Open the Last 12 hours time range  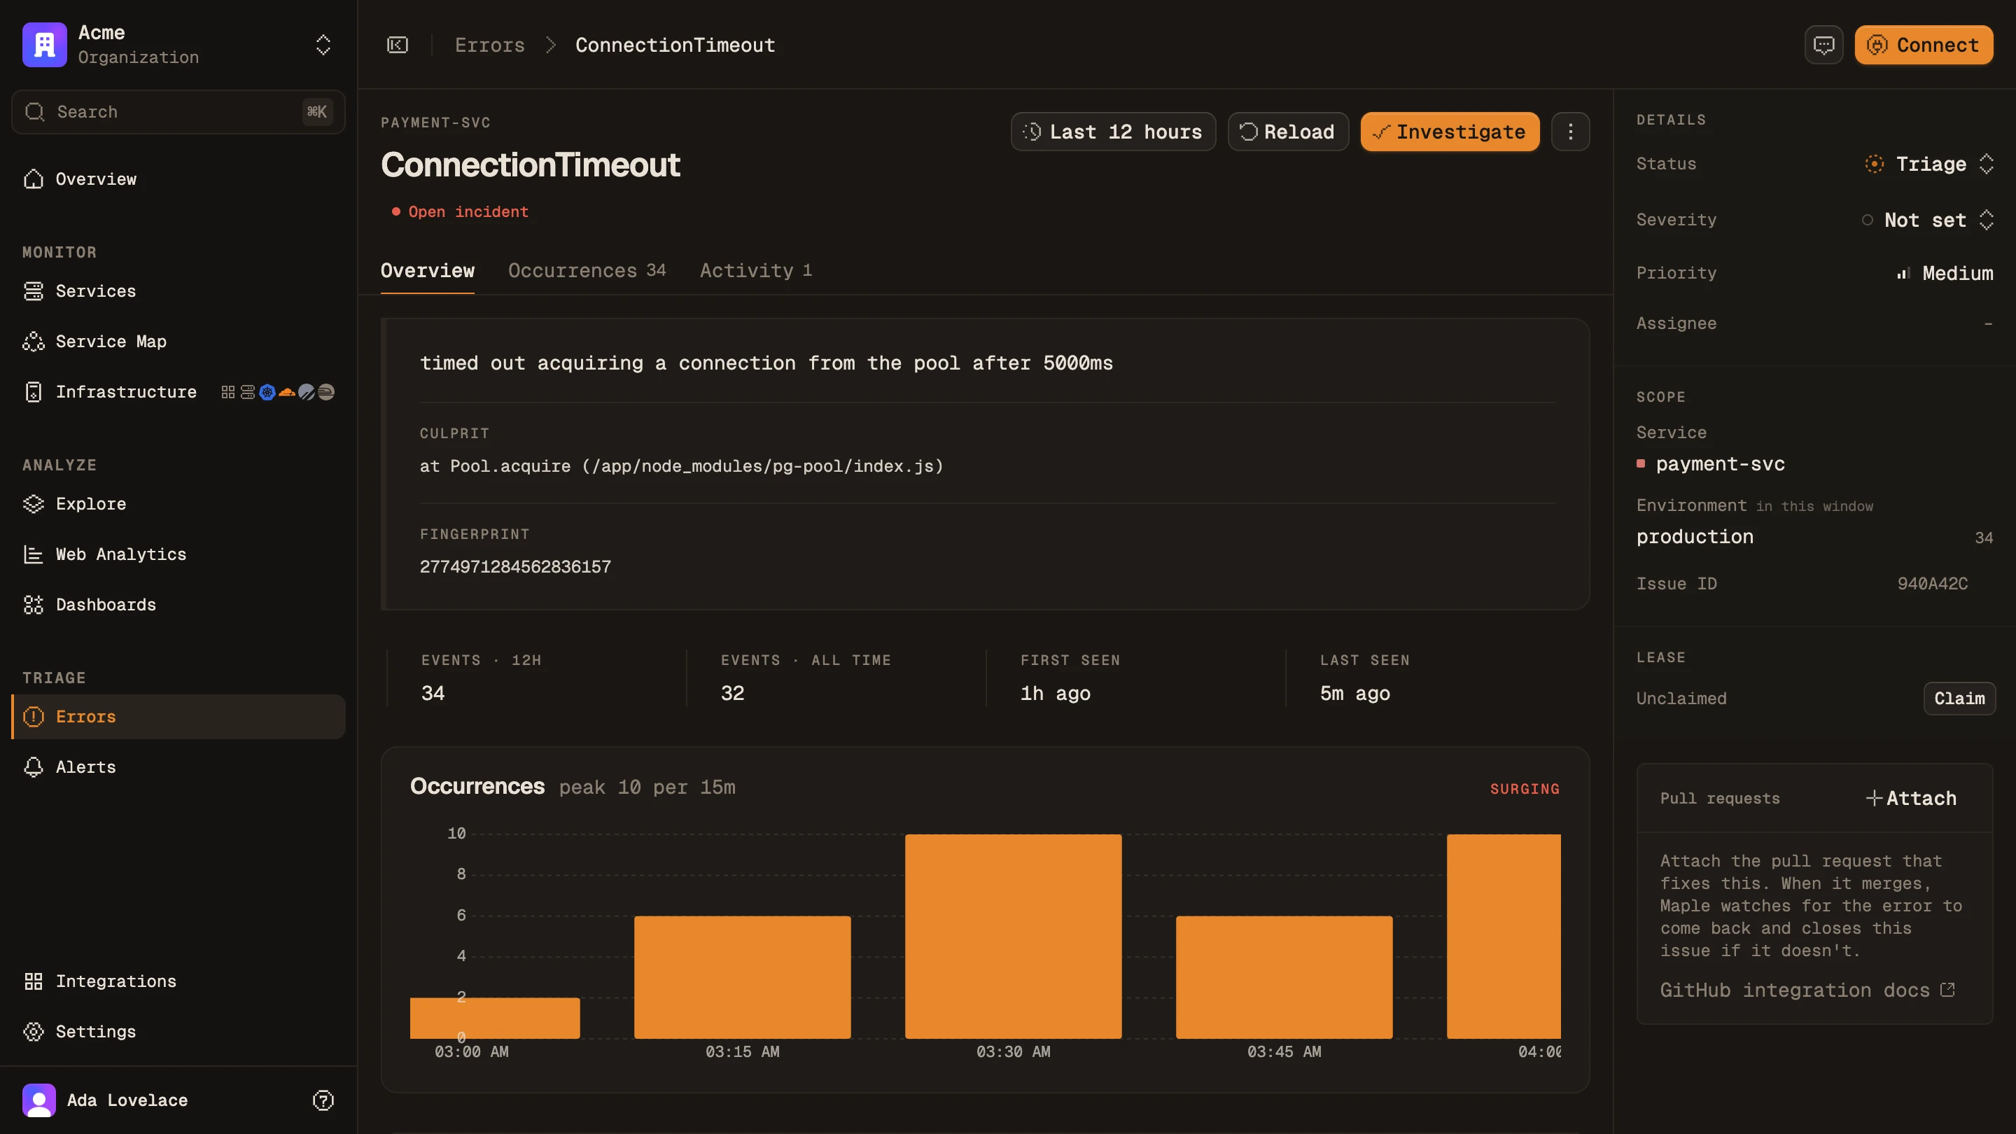1113,132
